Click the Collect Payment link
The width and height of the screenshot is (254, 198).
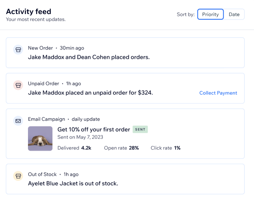point(218,93)
